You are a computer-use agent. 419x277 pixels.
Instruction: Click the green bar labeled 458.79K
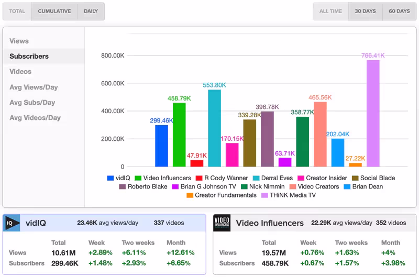179,135
